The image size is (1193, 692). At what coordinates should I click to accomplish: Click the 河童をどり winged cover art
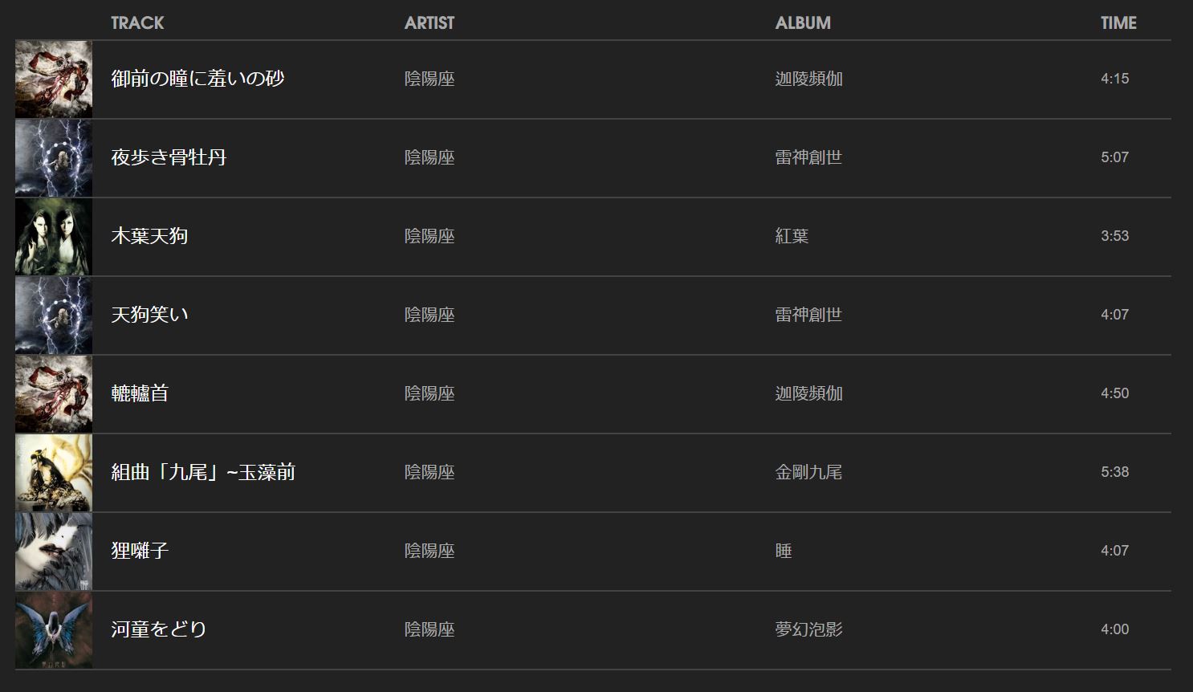point(54,630)
